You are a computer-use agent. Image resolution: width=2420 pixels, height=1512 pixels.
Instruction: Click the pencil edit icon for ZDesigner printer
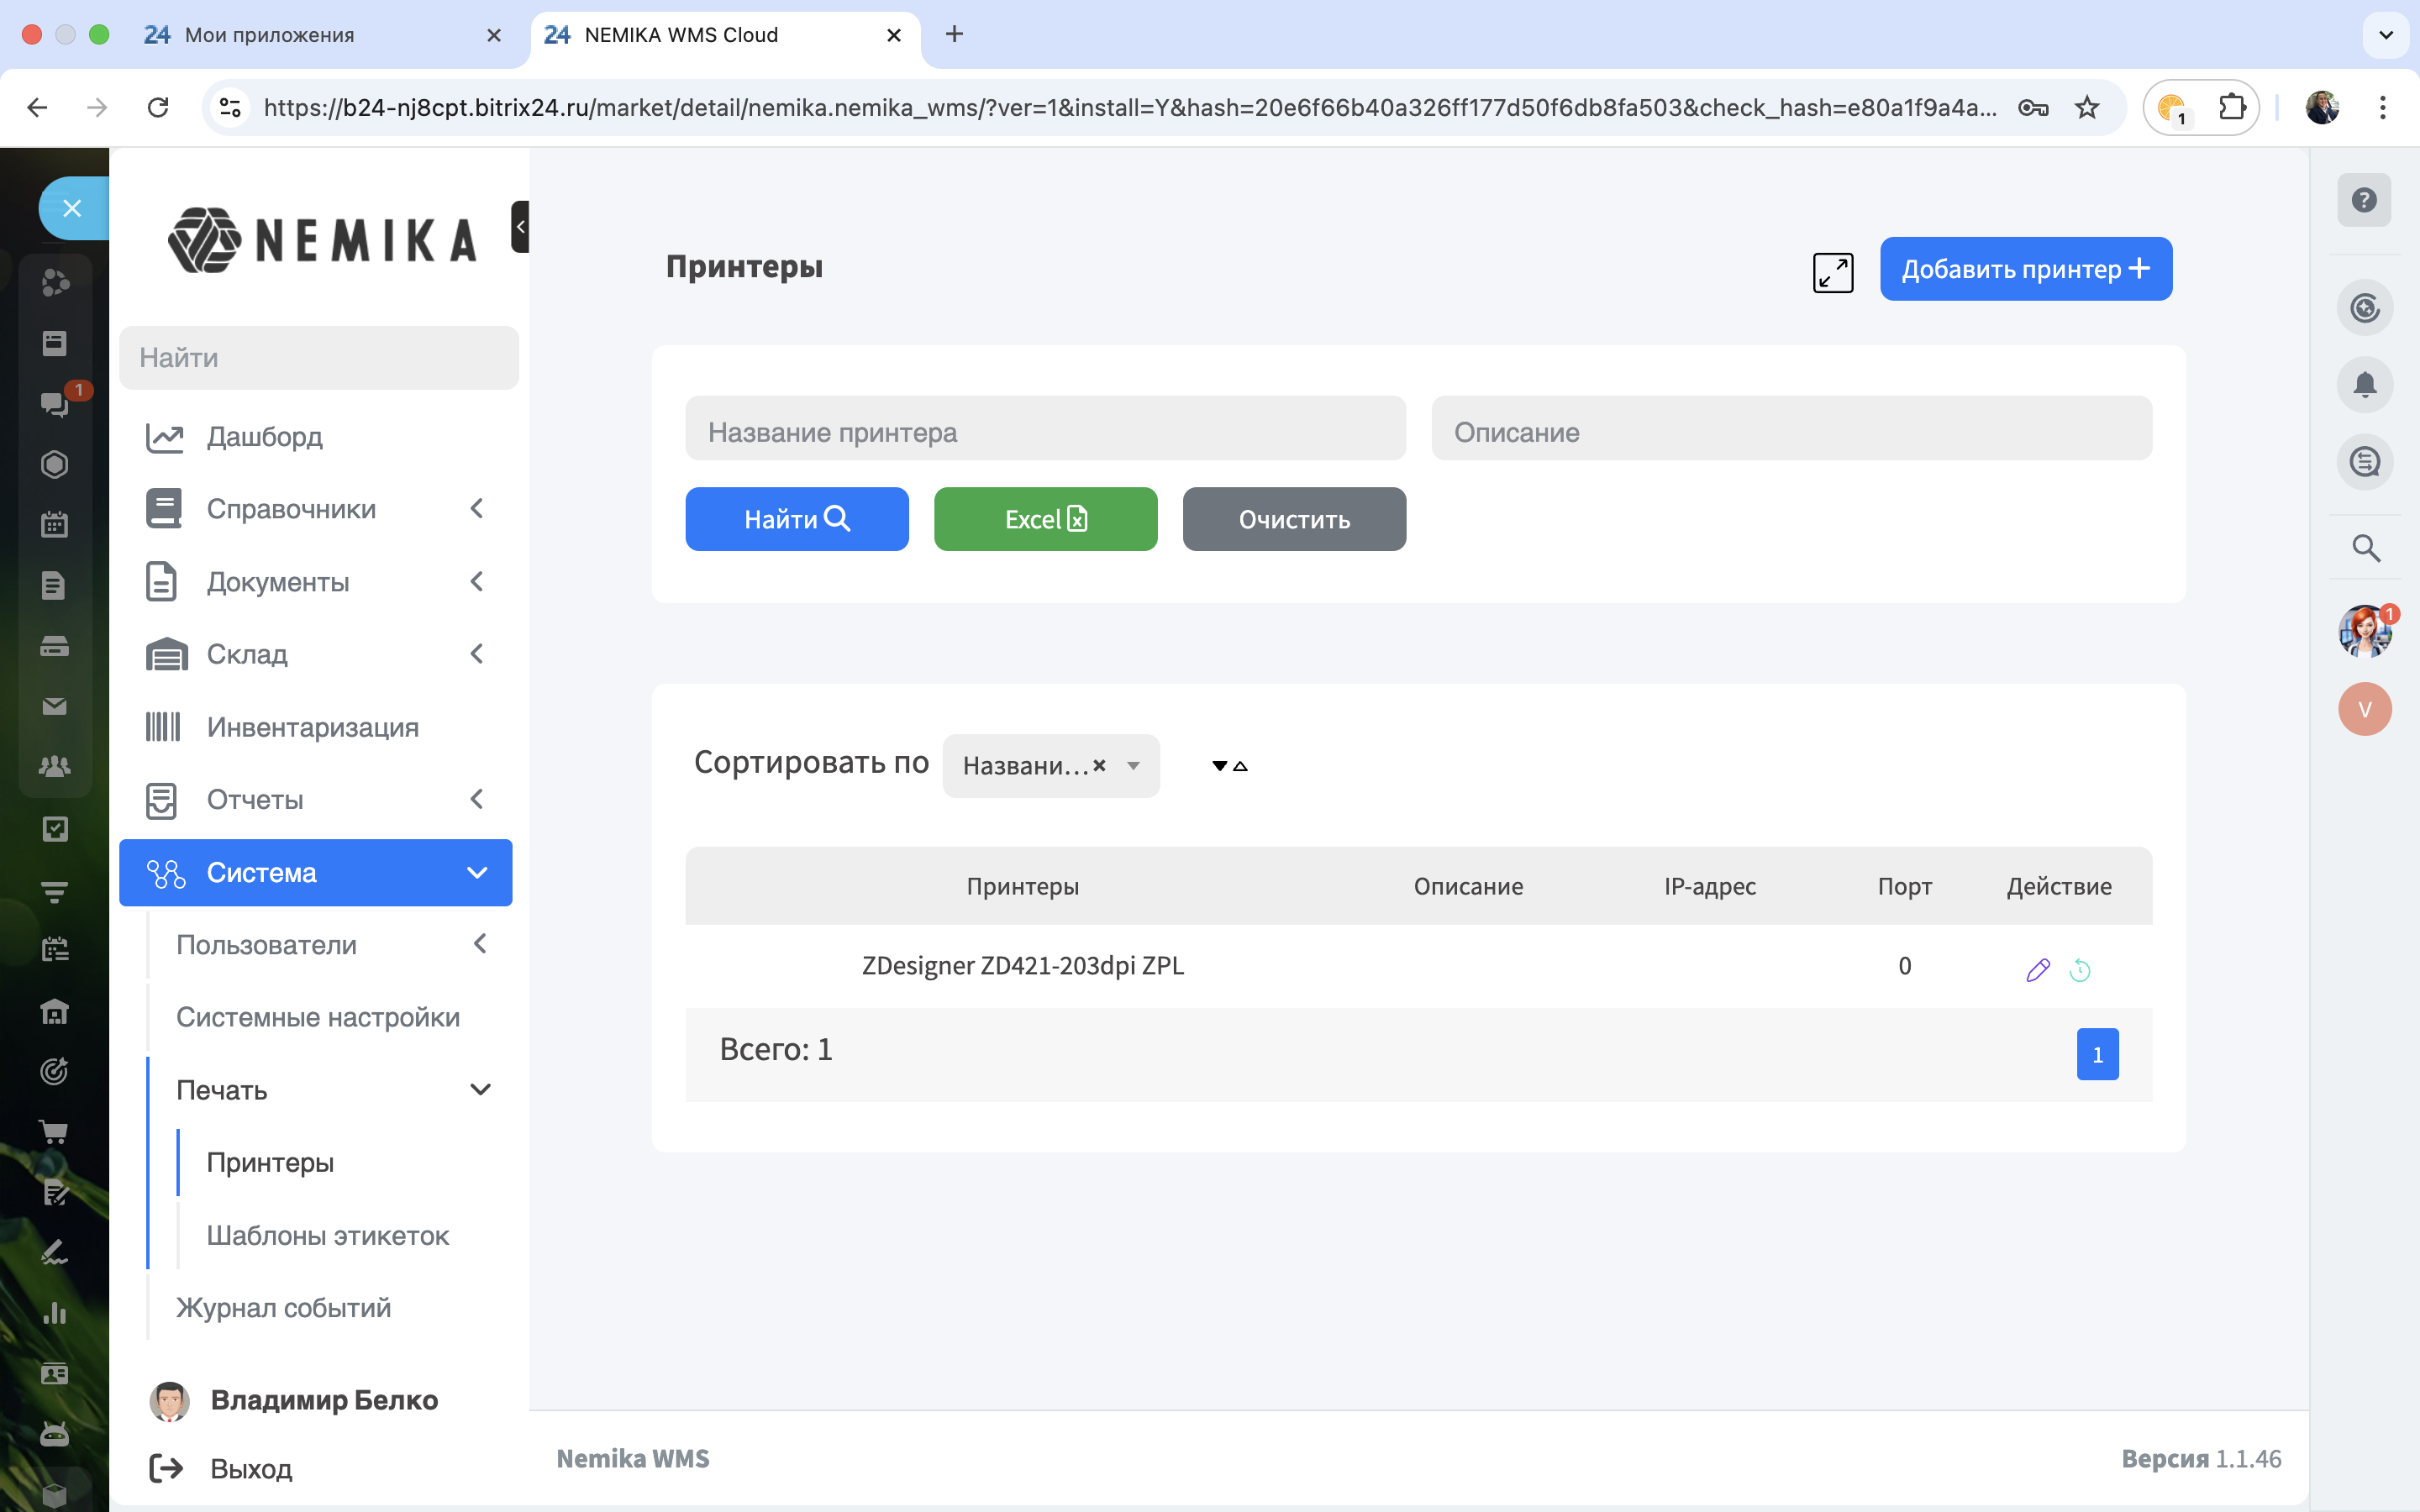[2037, 969]
